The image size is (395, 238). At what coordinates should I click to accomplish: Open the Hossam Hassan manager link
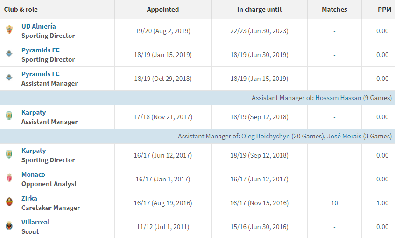pyautogui.click(x=338, y=98)
